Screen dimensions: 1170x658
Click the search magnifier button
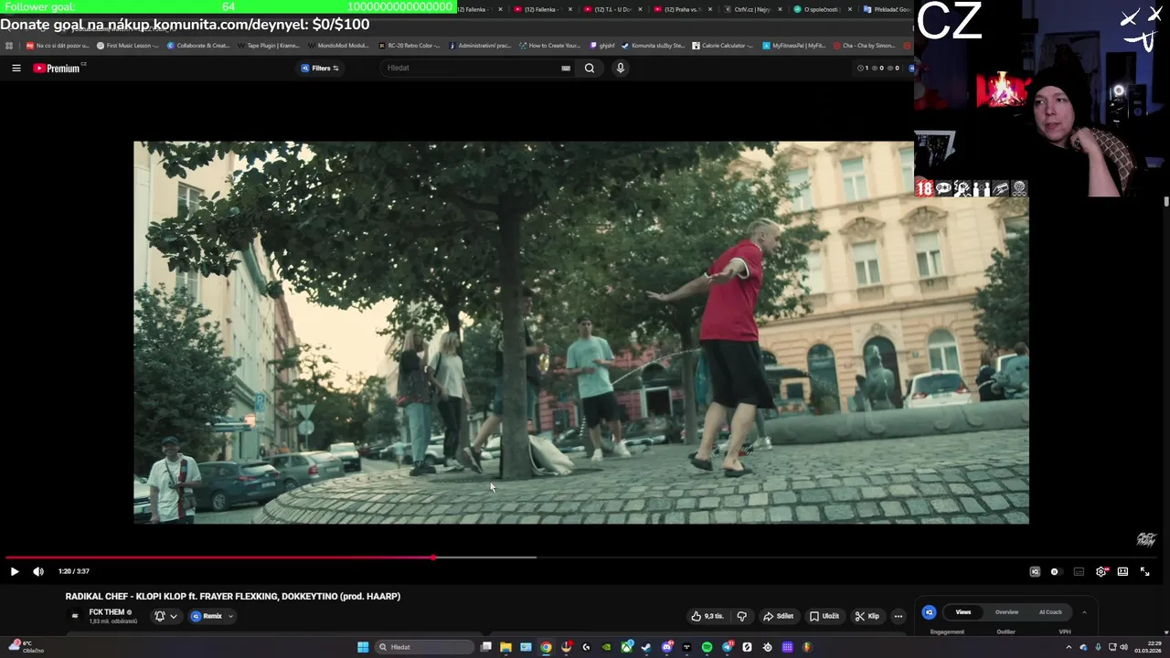click(590, 68)
